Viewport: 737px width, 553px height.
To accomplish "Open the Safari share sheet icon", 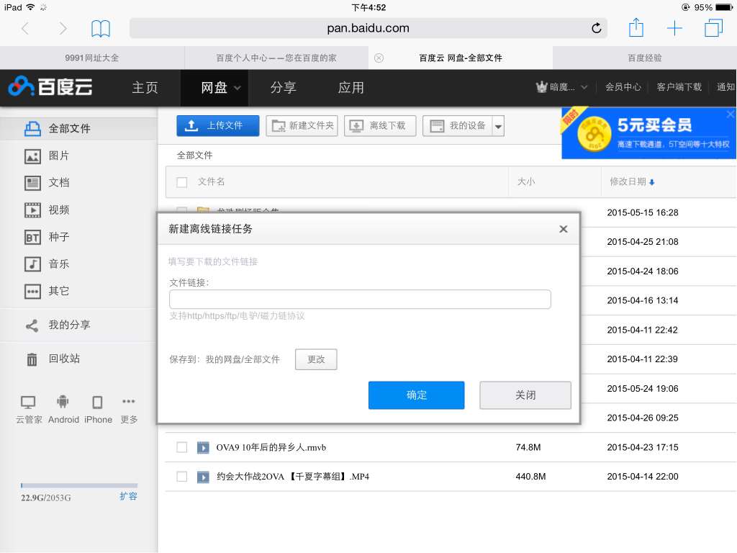I will point(636,27).
